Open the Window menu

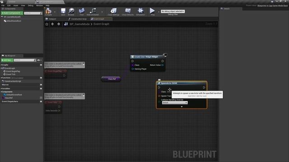pyautogui.click(x=39, y=5)
